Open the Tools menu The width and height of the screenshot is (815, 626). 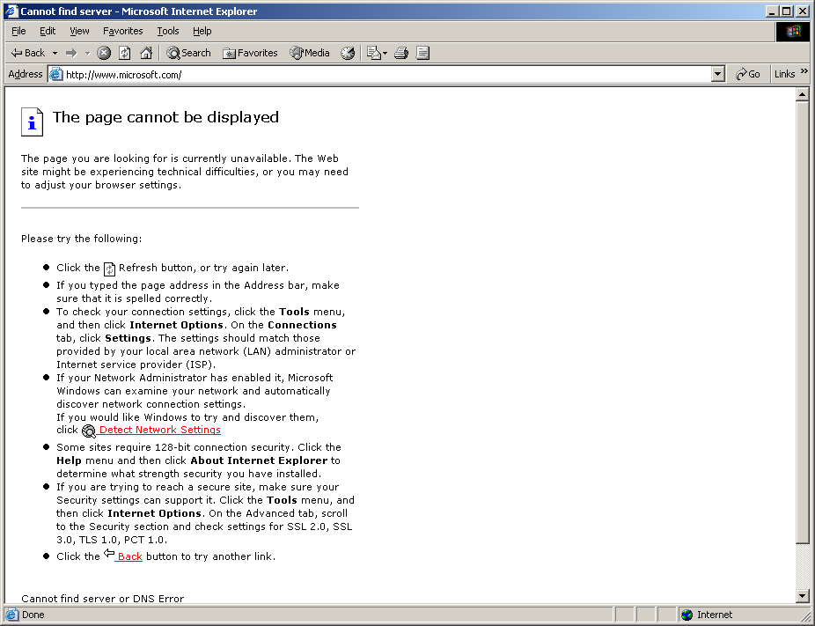[x=168, y=31]
